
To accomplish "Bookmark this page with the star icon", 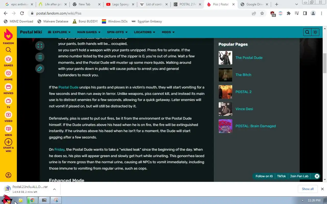I will click(262, 13).
